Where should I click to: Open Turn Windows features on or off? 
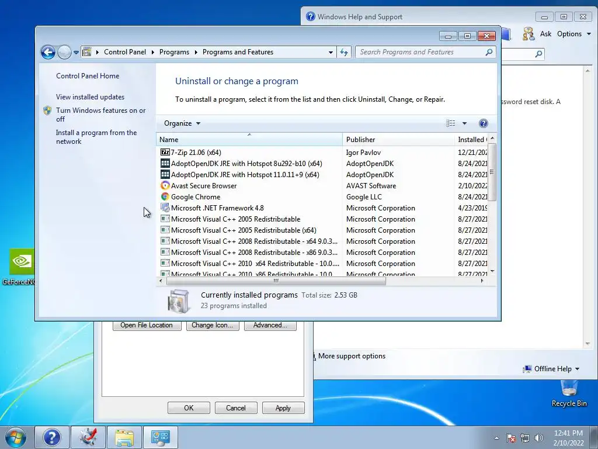(x=100, y=115)
